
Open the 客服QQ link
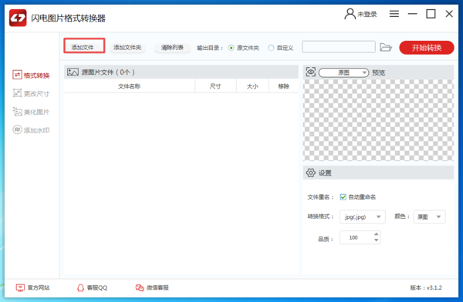tap(92, 288)
